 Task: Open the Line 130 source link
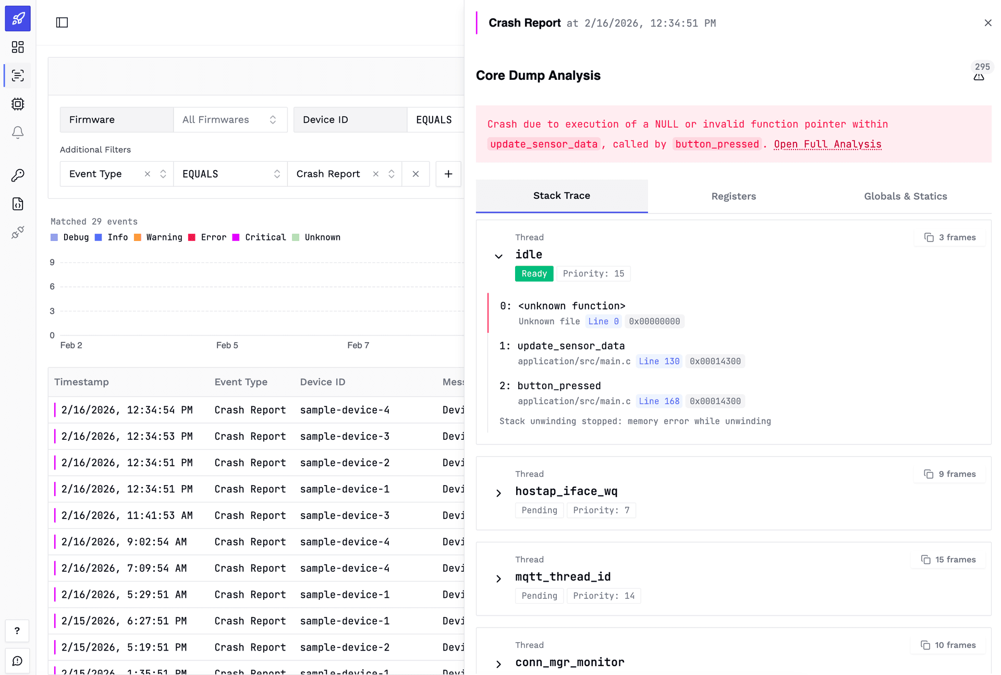pyautogui.click(x=659, y=361)
